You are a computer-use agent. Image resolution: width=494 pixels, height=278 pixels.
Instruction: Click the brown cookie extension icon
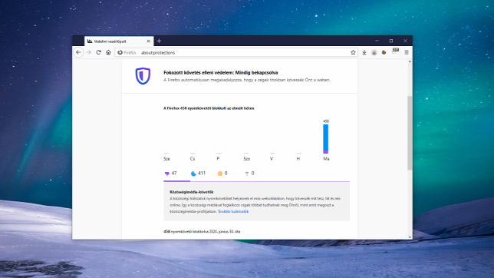point(384,53)
